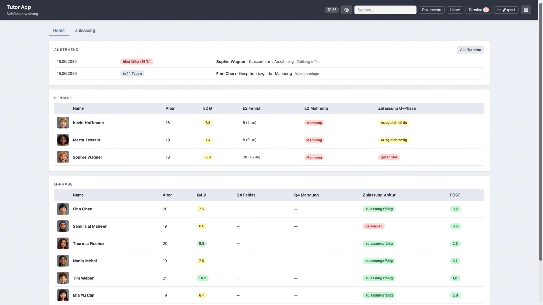543x305 pixels.
Task: Click Kevin Hoffmann's Mahnung badge
Action: tap(314, 123)
